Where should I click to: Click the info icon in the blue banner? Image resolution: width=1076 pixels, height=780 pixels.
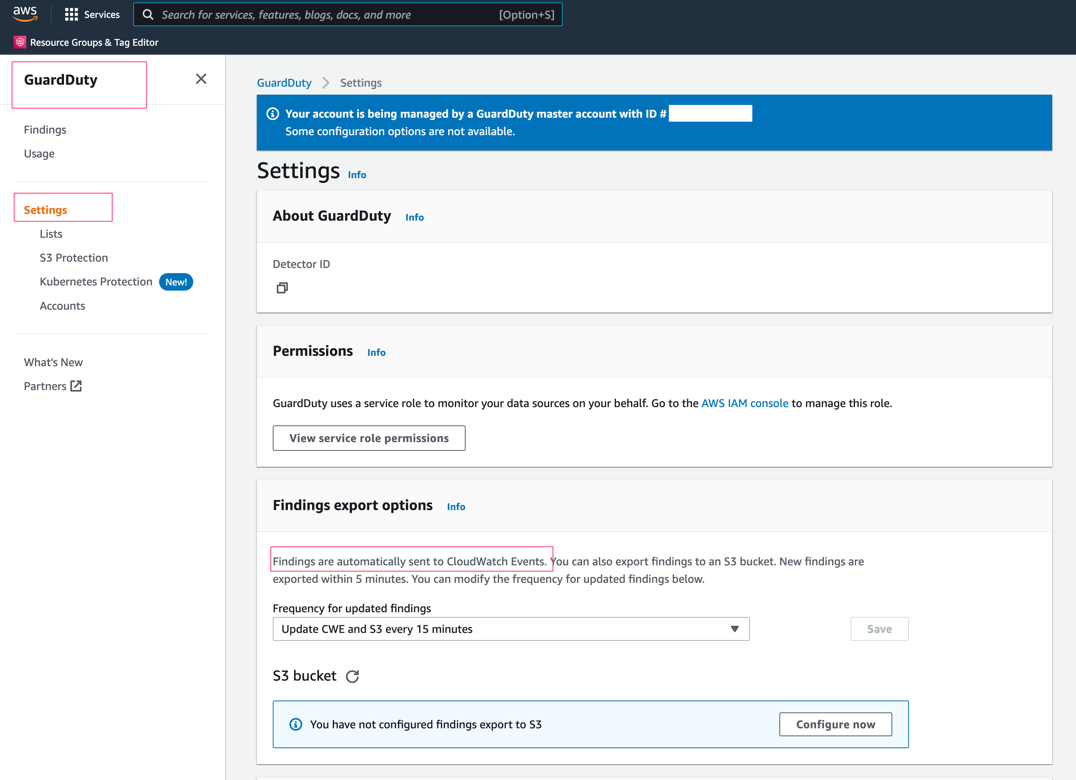(x=273, y=114)
